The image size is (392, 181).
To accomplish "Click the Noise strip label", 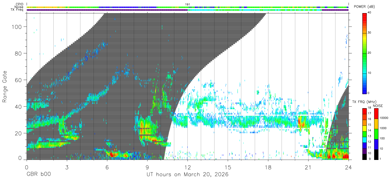I will 19,7.
